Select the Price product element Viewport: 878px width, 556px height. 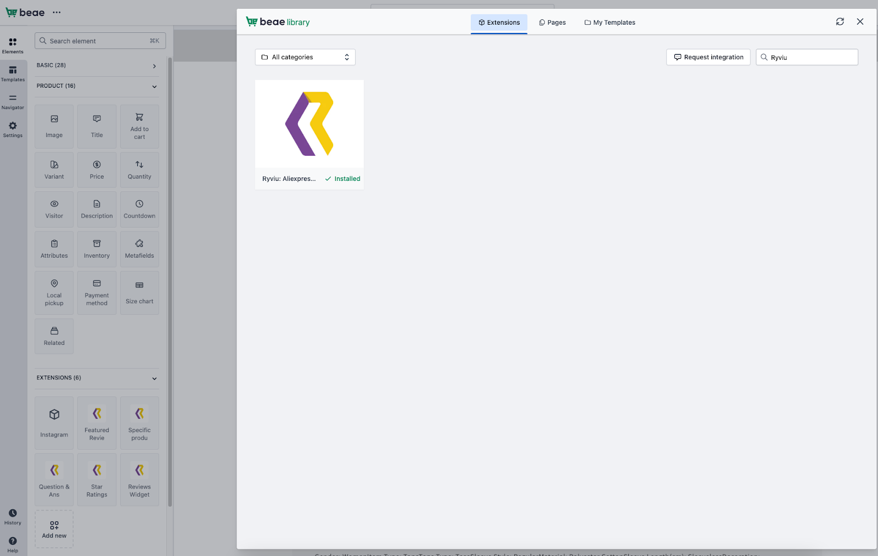(x=97, y=170)
